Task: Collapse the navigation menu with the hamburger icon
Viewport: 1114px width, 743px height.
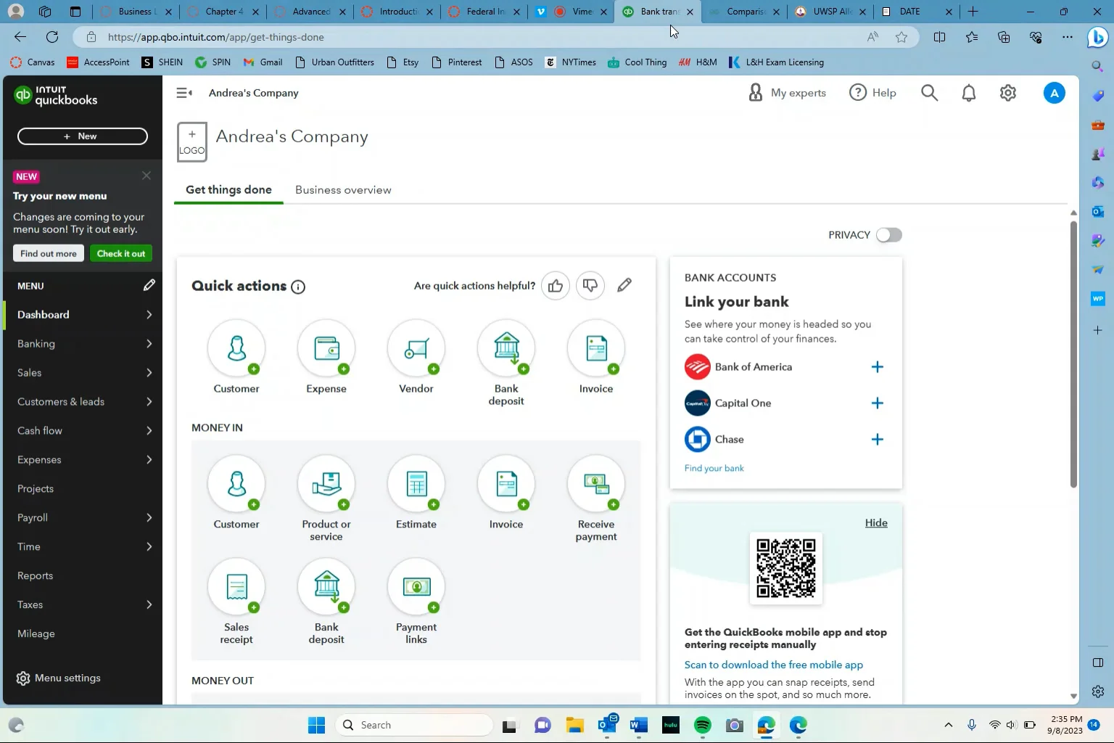Action: [x=184, y=93]
